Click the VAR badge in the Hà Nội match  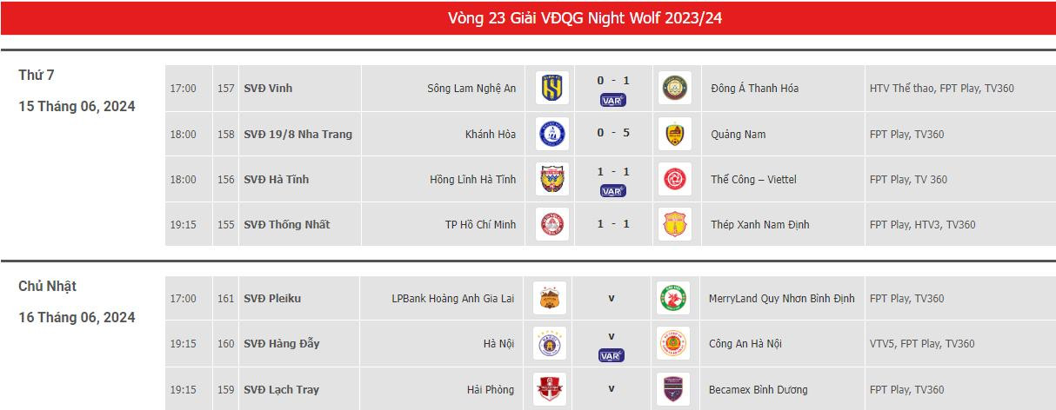tap(611, 355)
